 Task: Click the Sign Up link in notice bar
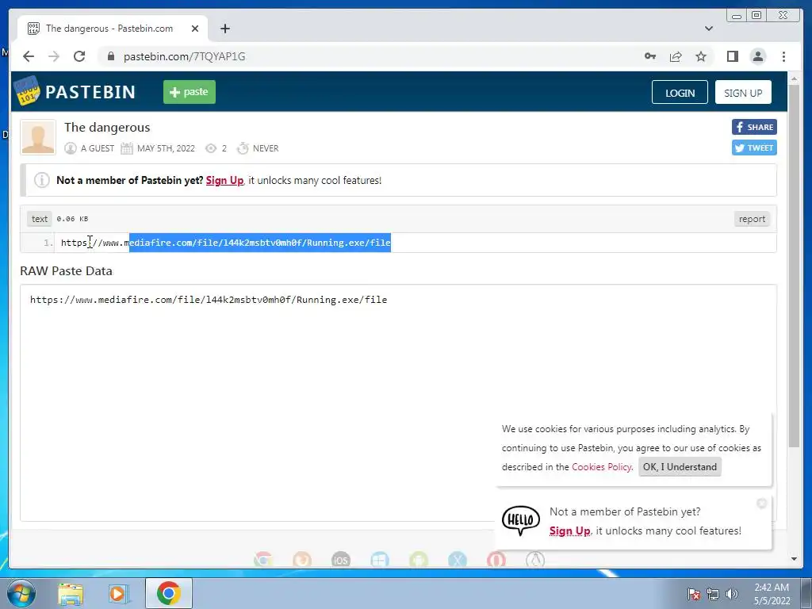coord(224,180)
